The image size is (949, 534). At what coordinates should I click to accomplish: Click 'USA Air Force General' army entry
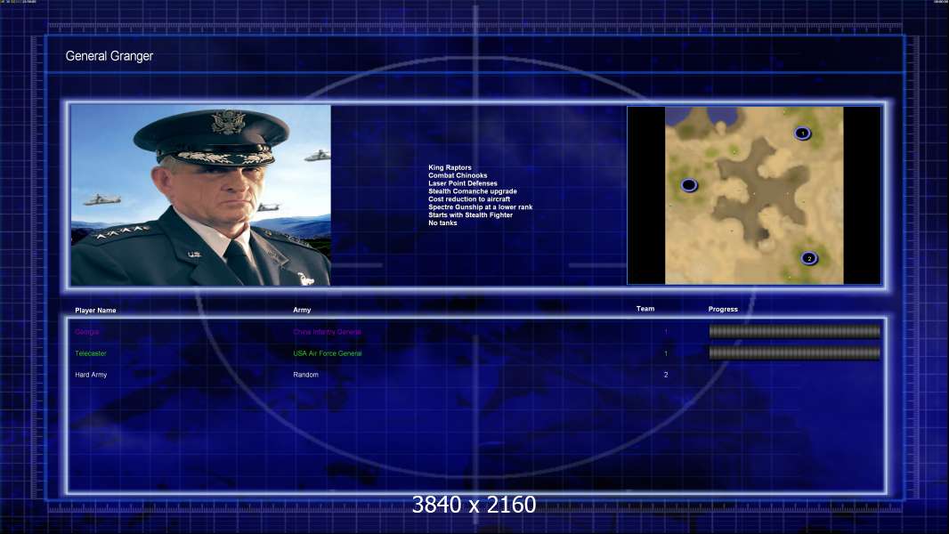click(x=328, y=353)
